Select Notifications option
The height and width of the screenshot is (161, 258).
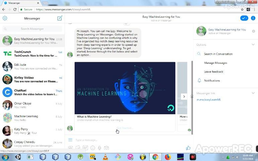(212, 80)
